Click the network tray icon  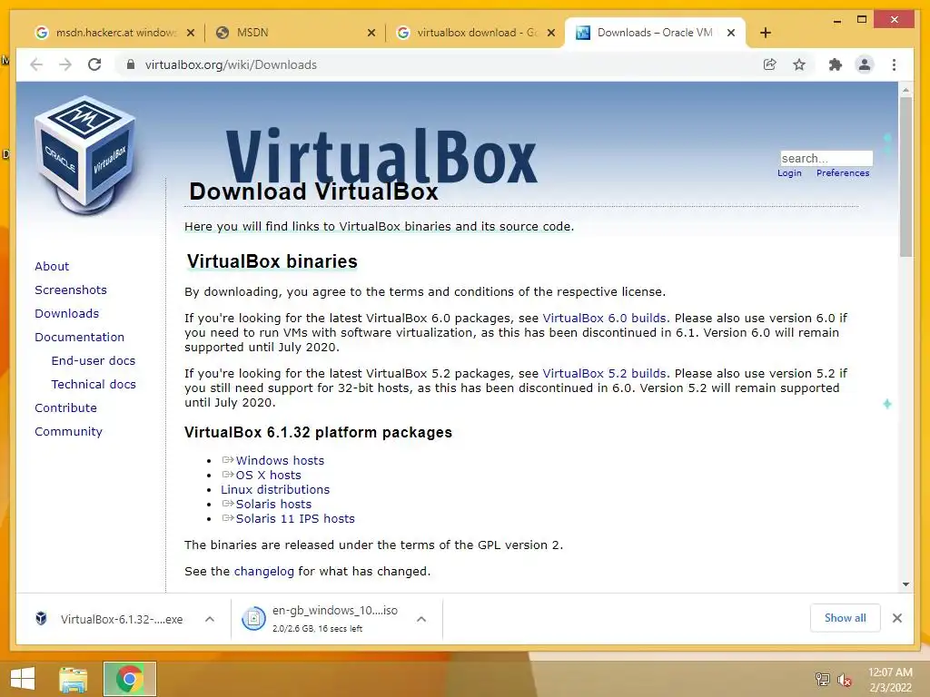click(823, 679)
